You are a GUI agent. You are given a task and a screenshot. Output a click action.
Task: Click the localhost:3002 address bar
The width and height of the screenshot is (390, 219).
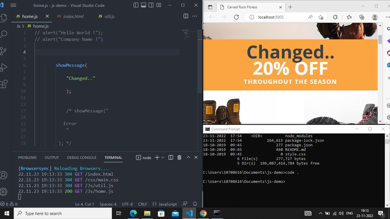pos(271,17)
